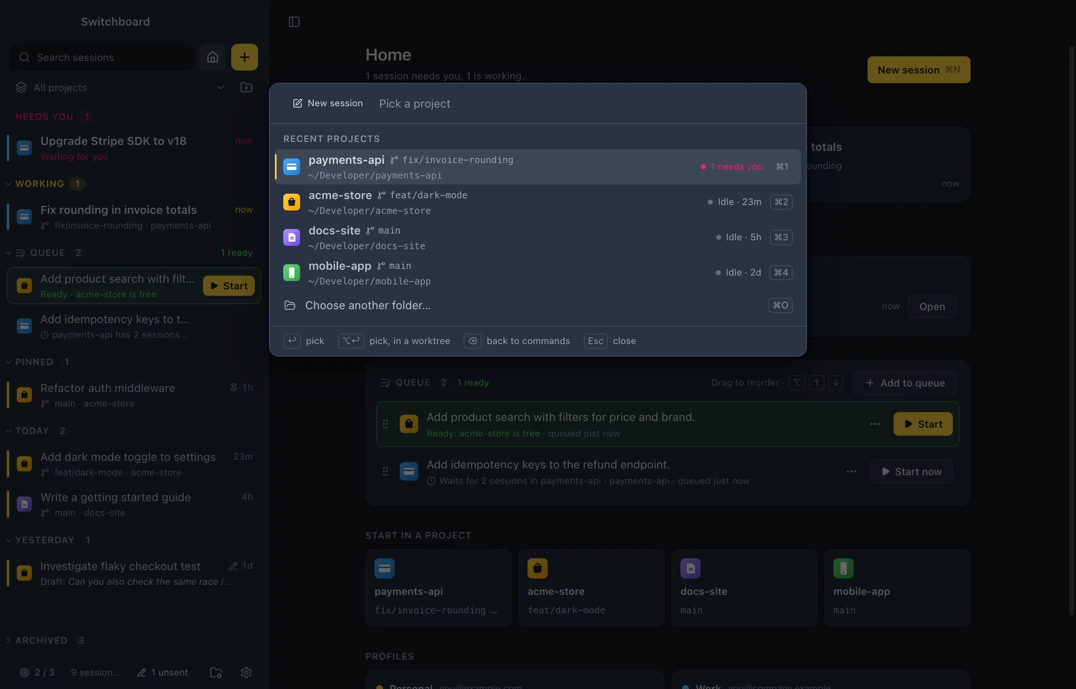Choose another folder option
Screen dimensions: 1076x689
pos(538,305)
